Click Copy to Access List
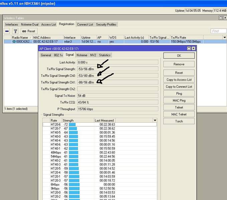227x200 pixels. [179, 80]
